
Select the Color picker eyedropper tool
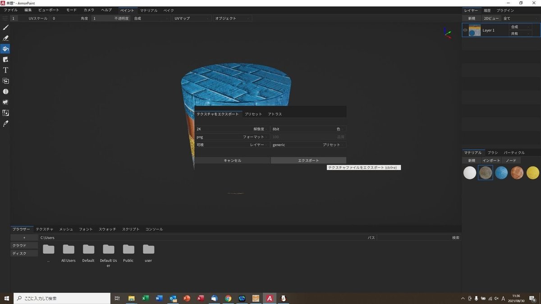6,123
